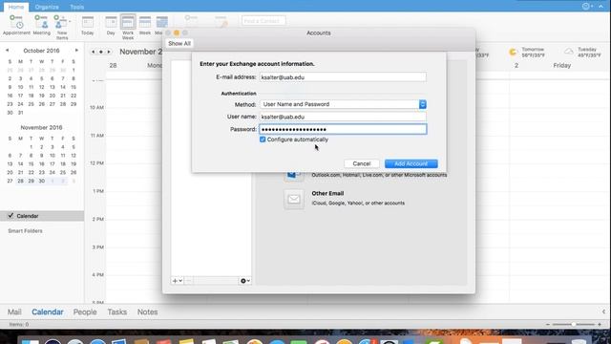
Task: Click the zoom-out minus button
Action: pos(548,324)
